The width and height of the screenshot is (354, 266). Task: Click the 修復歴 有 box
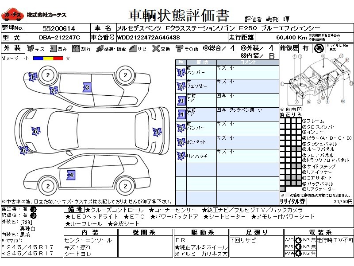tap(305, 48)
